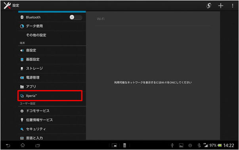239x150 pixels.
Task: Open 画面設定 display settings
Action: click(52, 60)
